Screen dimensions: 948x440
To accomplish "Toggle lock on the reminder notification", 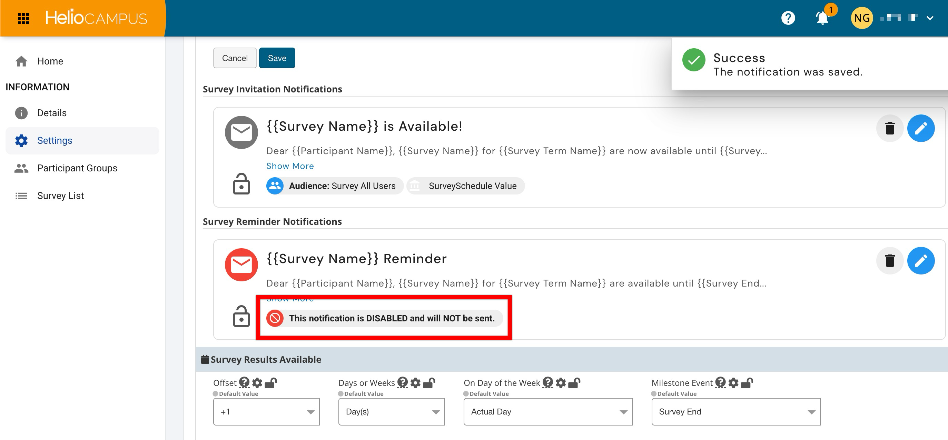I will pos(241,316).
